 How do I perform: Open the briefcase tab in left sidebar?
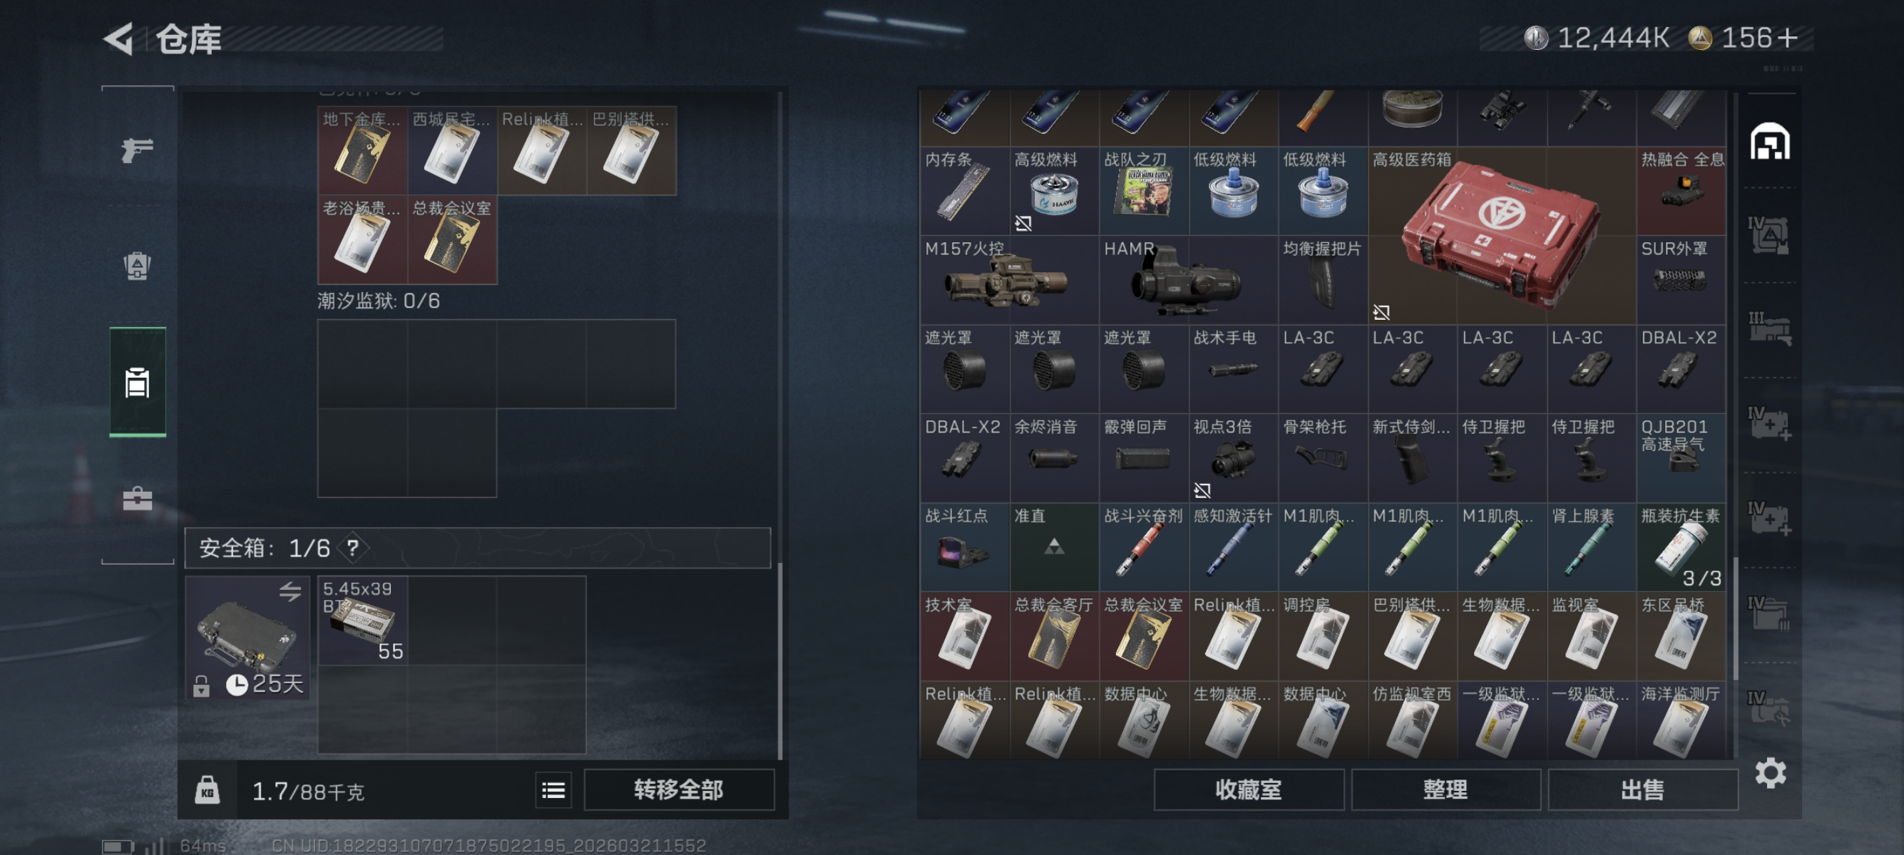click(x=138, y=498)
